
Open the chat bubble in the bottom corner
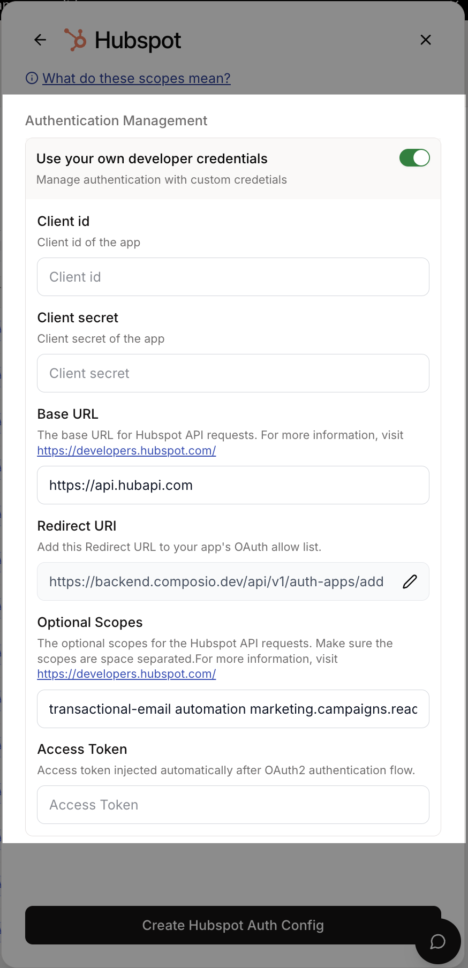(437, 942)
